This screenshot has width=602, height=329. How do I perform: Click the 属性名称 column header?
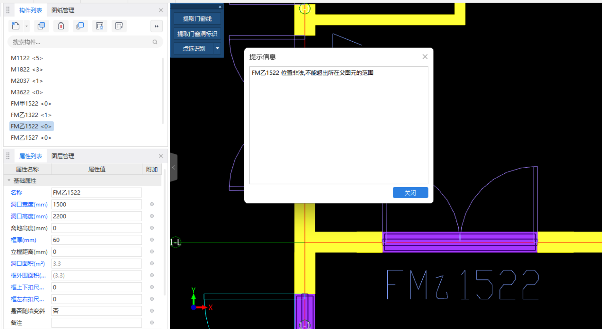(x=27, y=170)
